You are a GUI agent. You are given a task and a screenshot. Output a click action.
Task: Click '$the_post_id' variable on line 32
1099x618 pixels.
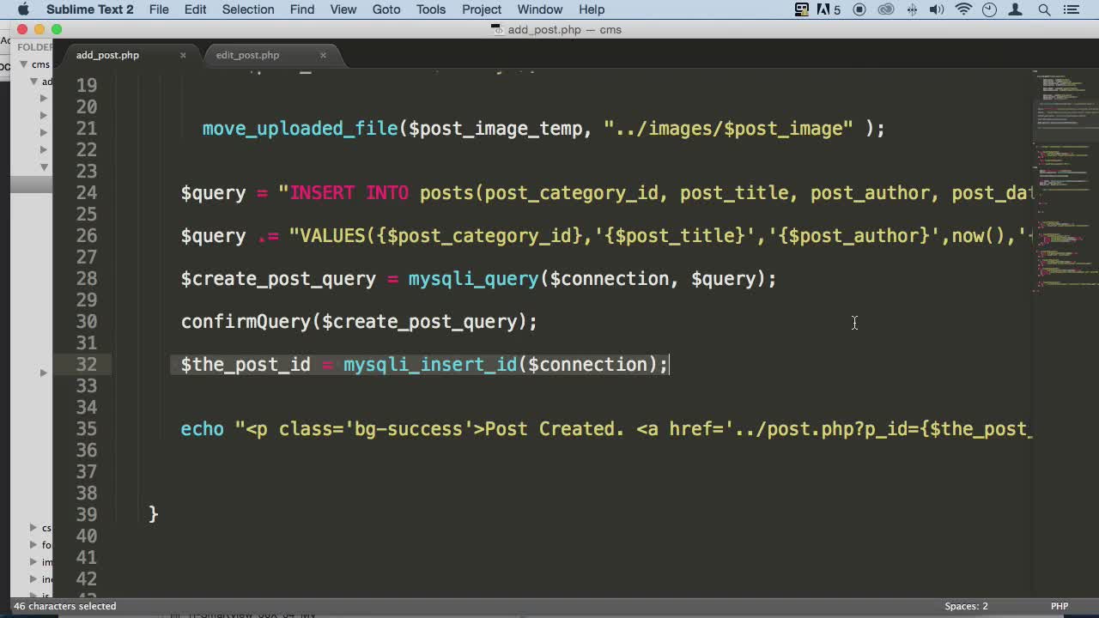point(246,365)
